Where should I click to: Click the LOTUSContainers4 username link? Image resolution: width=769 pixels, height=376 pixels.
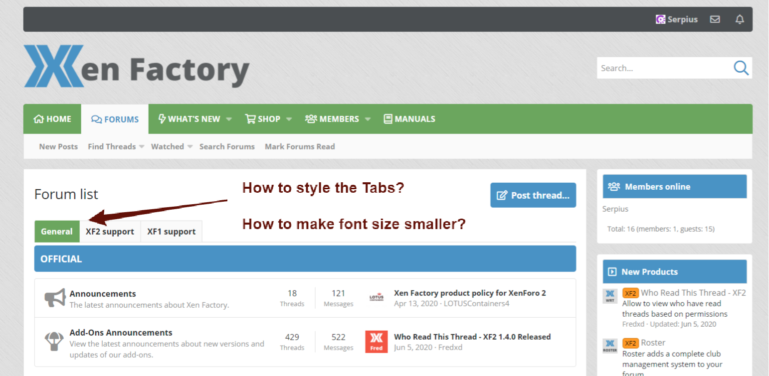(x=477, y=303)
